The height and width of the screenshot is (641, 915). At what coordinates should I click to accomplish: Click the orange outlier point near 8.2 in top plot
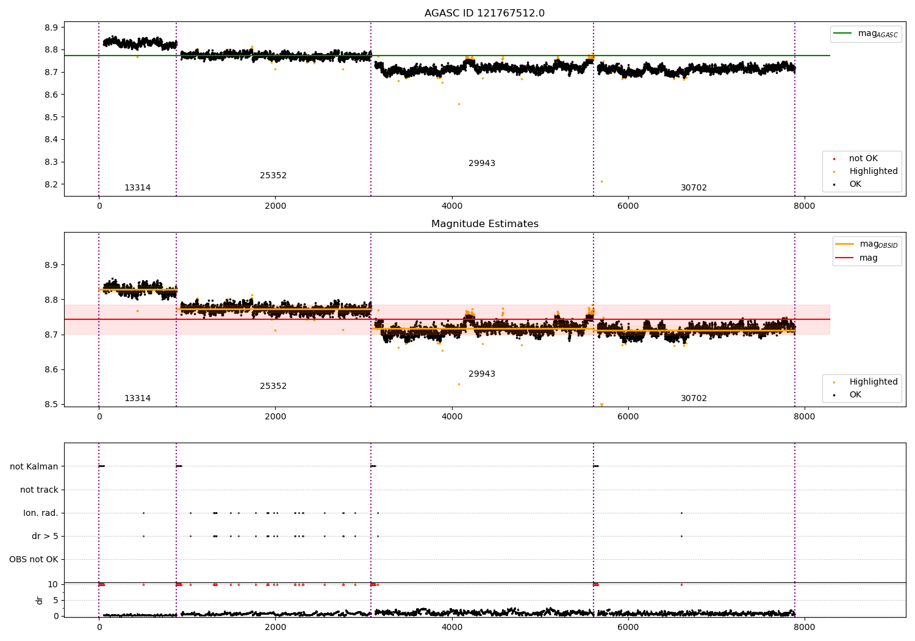point(601,181)
